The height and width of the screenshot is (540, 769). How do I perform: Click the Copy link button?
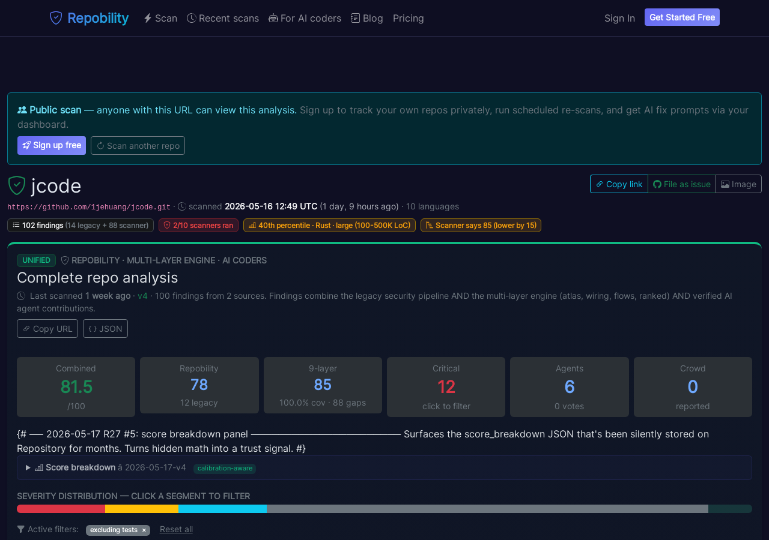tap(619, 184)
